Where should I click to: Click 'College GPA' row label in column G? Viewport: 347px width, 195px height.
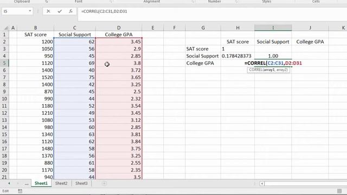point(203,63)
